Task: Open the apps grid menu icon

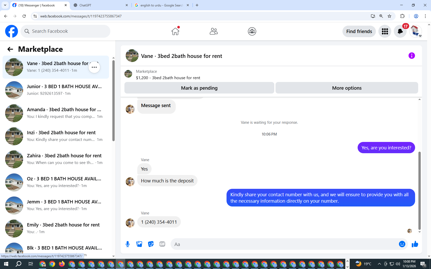Action: [385, 31]
